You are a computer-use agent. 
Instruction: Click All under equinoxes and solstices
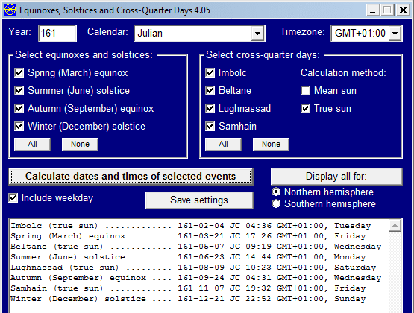tap(32, 145)
